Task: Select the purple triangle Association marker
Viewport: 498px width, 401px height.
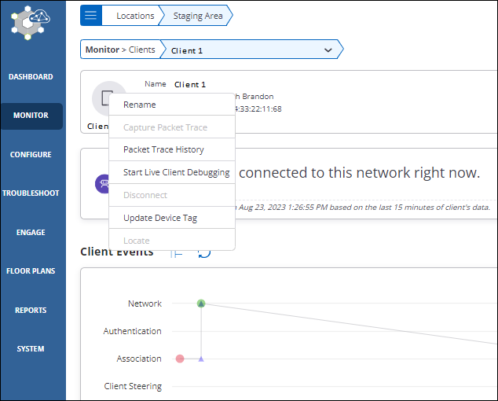Action: 201,359
